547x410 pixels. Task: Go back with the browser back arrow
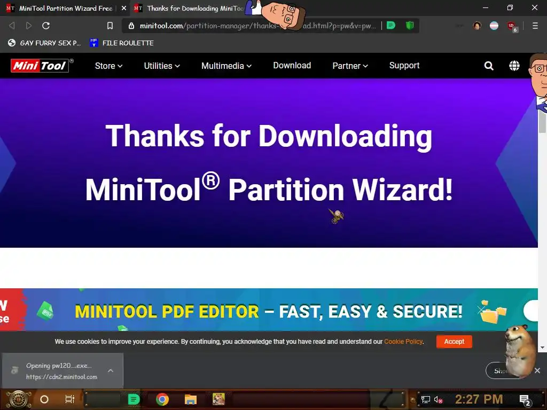tap(12, 26)
